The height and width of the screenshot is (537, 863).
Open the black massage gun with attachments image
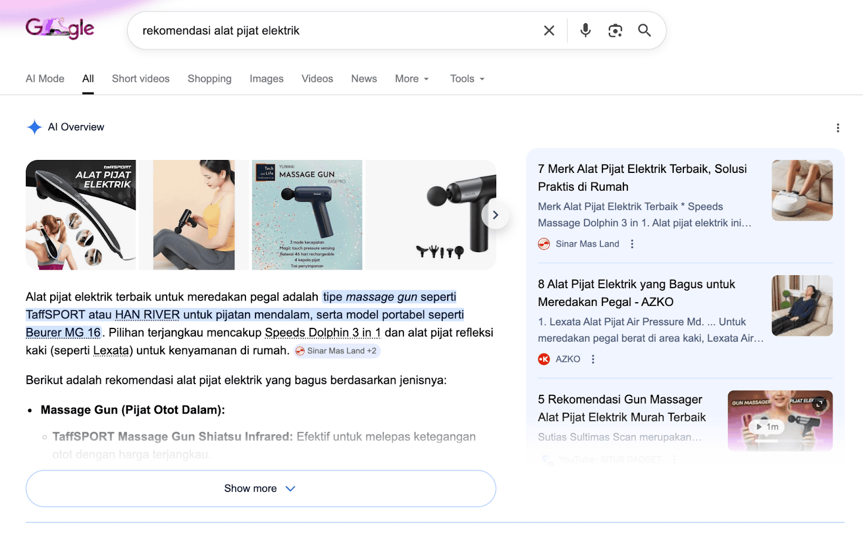(430, 215)
